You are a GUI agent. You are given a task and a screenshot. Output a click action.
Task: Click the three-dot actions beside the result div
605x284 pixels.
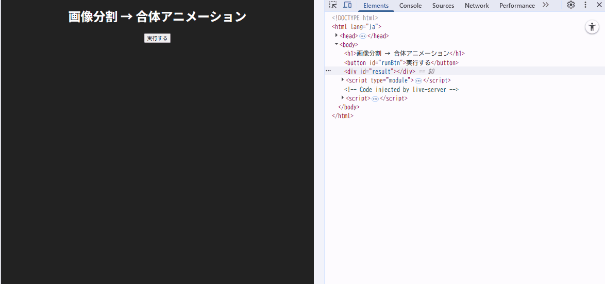click(x=328, y=71)
